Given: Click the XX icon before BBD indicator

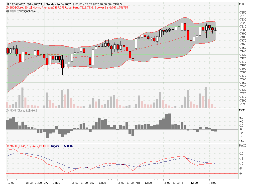Looking at the screenshot, I should tap(8, 7).
